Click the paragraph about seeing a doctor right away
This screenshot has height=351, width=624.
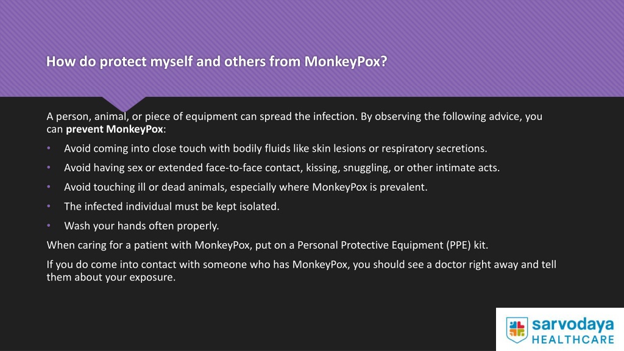click(301, 271)
